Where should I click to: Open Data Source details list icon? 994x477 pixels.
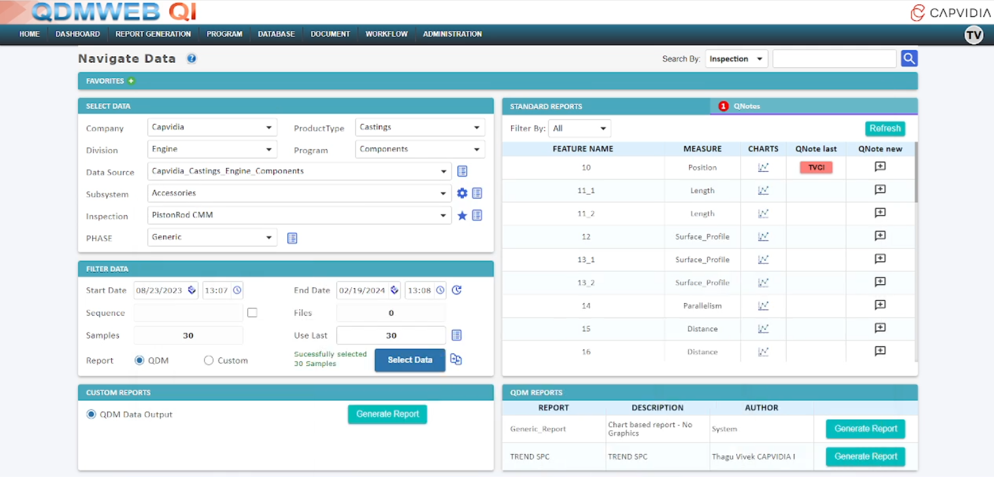pyautogui.click(x=462, y=171)
